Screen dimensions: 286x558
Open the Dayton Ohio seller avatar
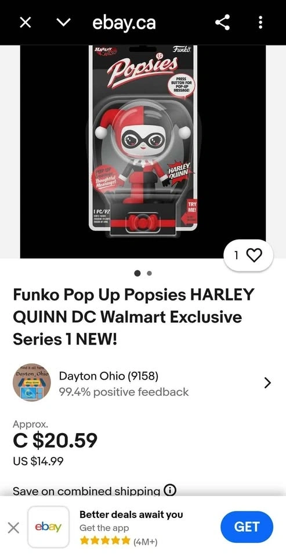32,383
